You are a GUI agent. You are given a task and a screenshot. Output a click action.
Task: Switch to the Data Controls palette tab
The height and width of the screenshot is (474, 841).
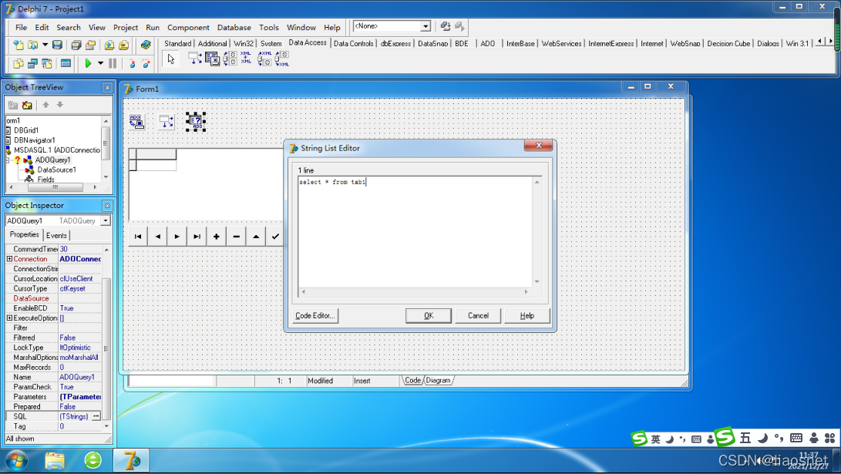tap(354, 43)
